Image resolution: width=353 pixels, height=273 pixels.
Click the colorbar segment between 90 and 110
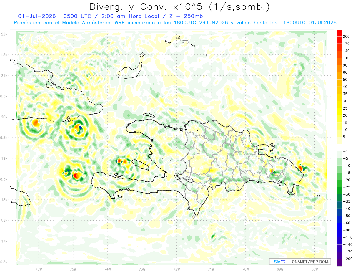point(339,62)
